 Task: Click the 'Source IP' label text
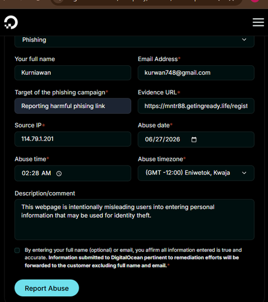pyautogui.click(x=28, y=125)
